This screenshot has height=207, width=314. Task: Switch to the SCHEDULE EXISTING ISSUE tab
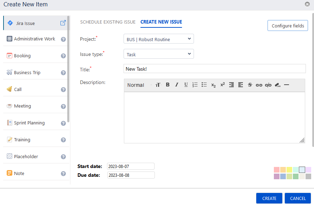pos(108,22)
